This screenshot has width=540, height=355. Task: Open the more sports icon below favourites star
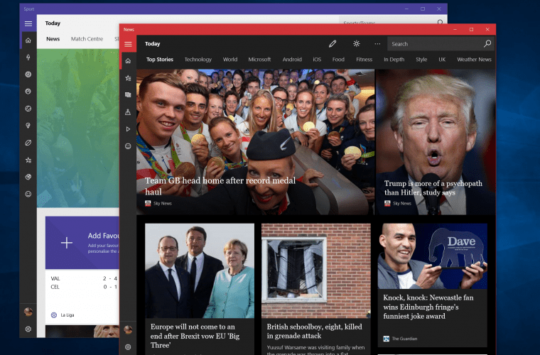coord(28,177)
